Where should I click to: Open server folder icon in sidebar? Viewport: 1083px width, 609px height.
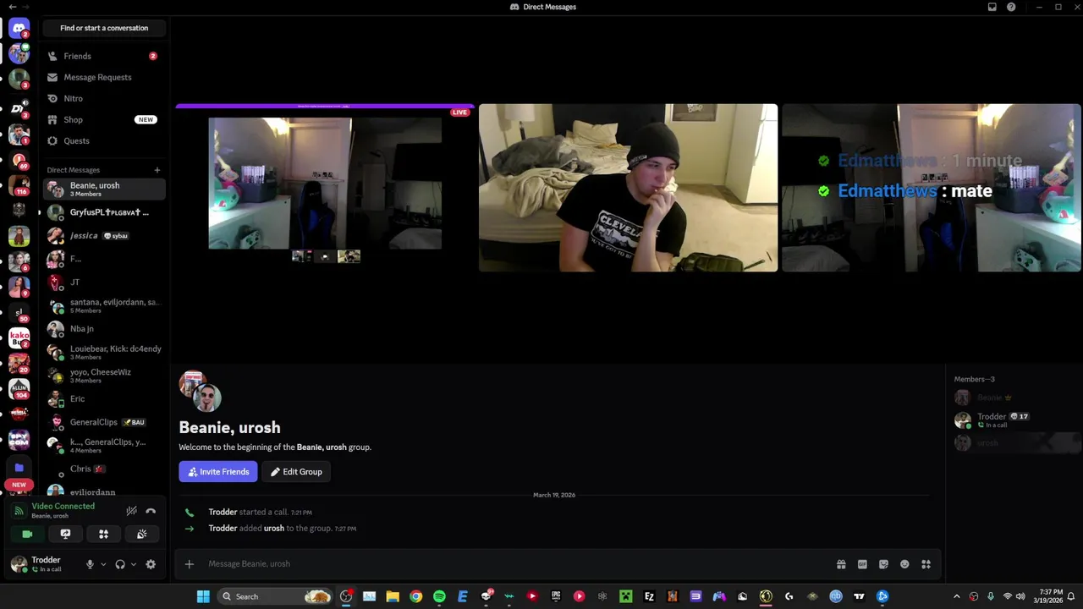point(19,467)
